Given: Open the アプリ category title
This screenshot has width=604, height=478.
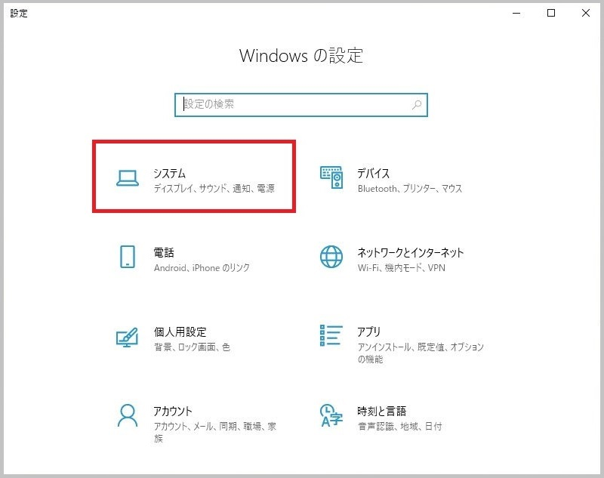Looking at the screenshot, I should coord(369,332).
